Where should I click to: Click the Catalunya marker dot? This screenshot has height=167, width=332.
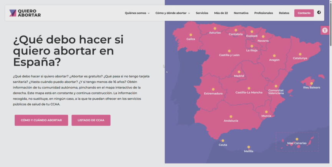pos(300,54)
